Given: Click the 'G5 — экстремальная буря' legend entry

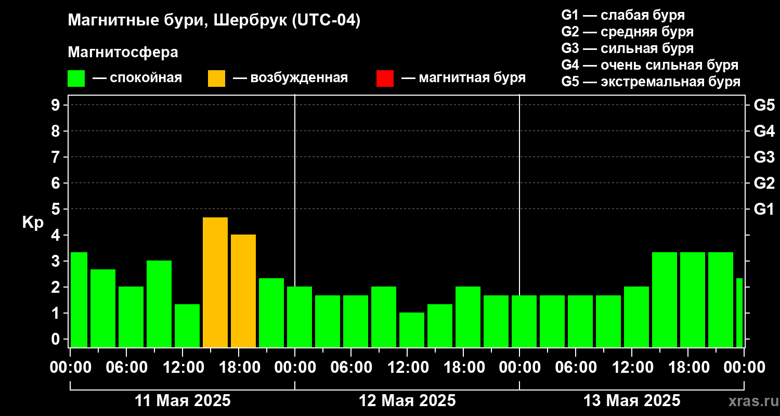Looking at the screenshot, I should coord(651,82).
